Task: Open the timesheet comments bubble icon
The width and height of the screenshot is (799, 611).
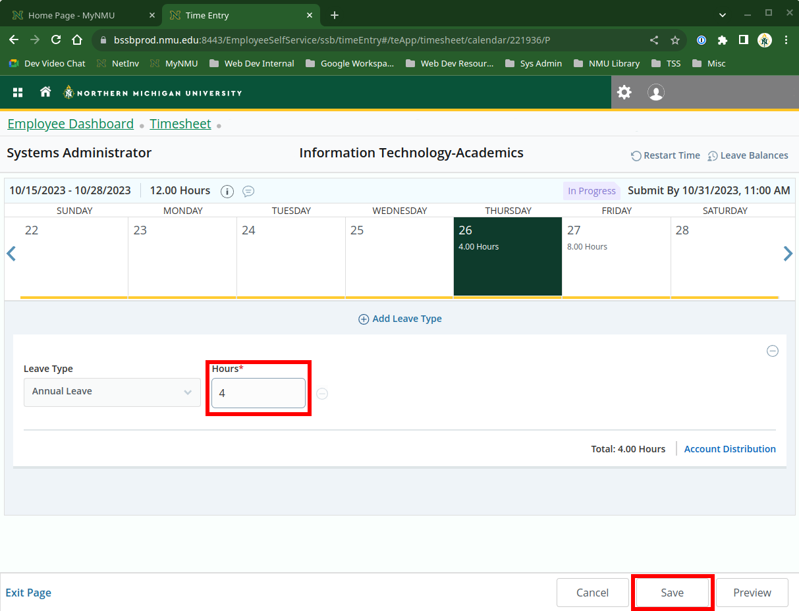Action: tap(248, 192)
